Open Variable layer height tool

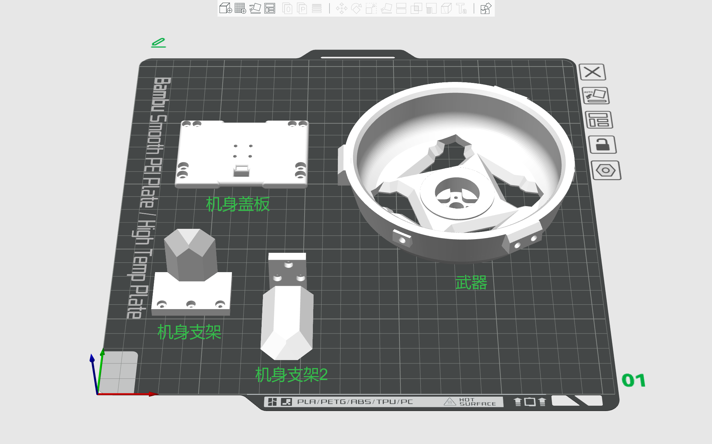[317, 8]
